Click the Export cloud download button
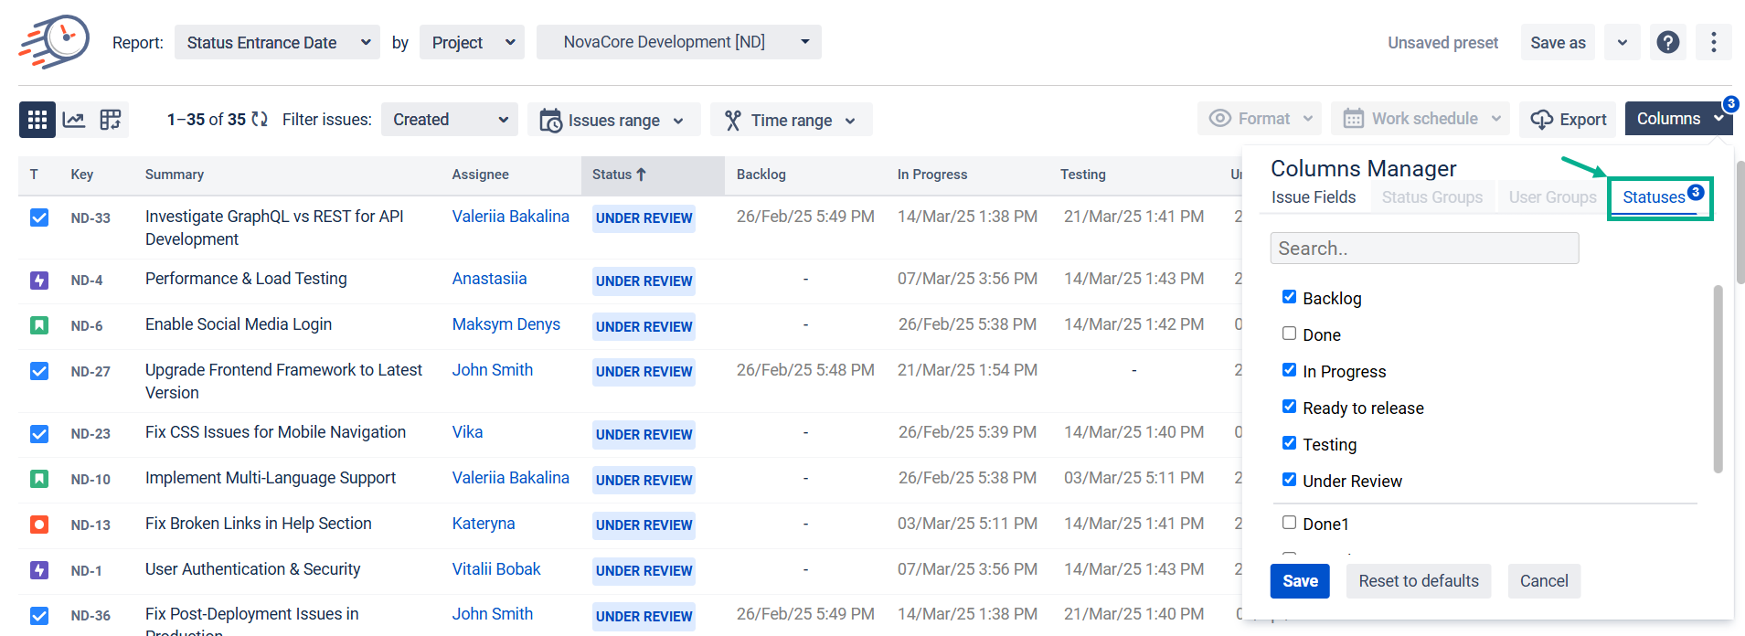 [1568, 120]
